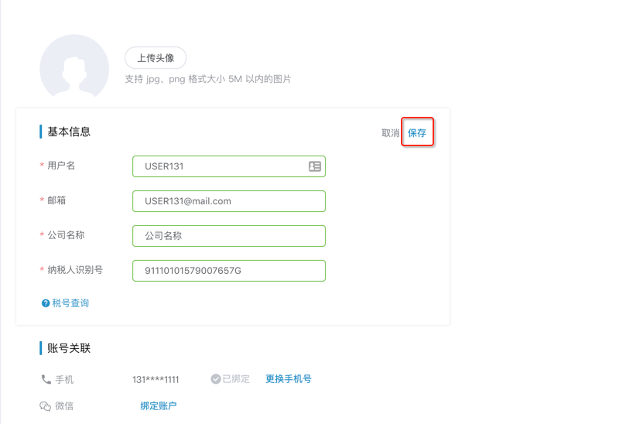Save the profile with 保存
This screenshot has width=626, height=424.
coord(417,133)
